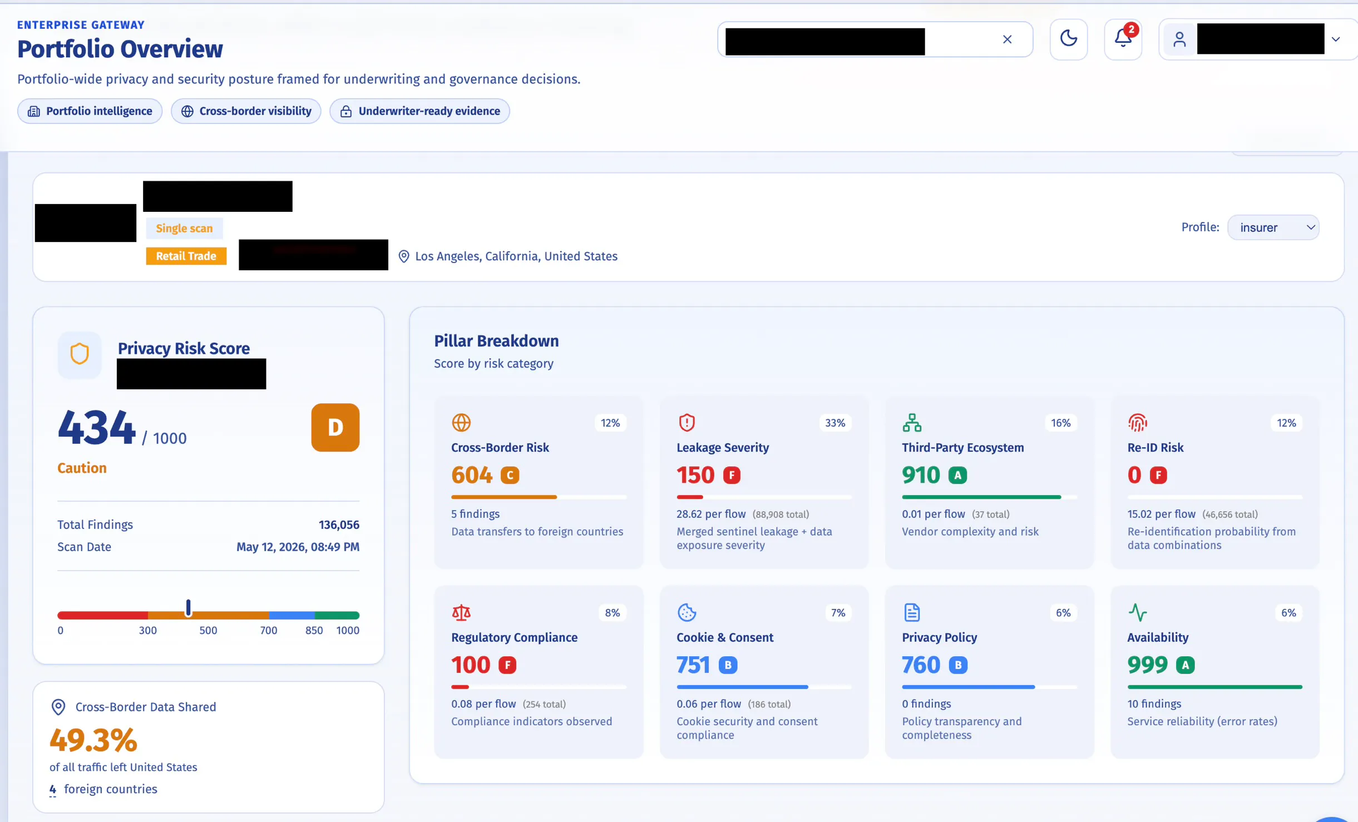Expand the user account menu chevron

pyautogui.click(x=1336, y=39)
